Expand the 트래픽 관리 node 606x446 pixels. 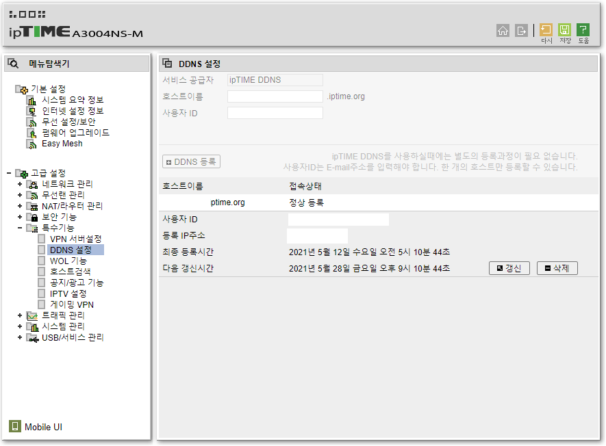coord(20,315)
